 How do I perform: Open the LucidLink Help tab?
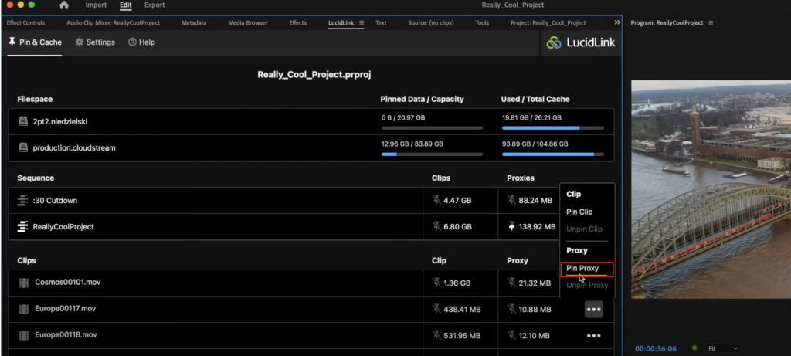coord(141,42)
